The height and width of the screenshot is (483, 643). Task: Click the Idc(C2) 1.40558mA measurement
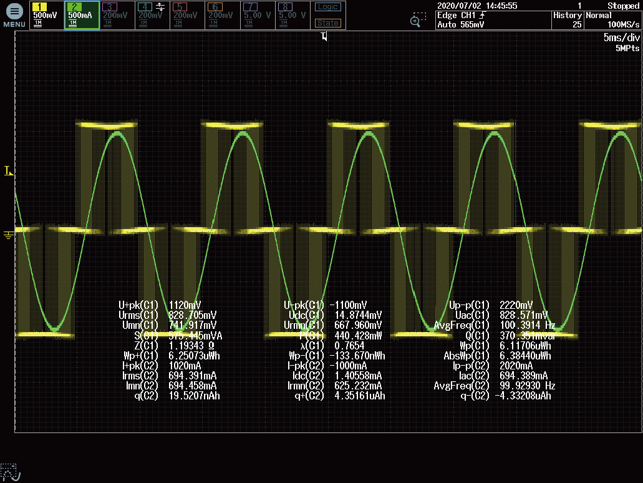(x=335, y=376)
